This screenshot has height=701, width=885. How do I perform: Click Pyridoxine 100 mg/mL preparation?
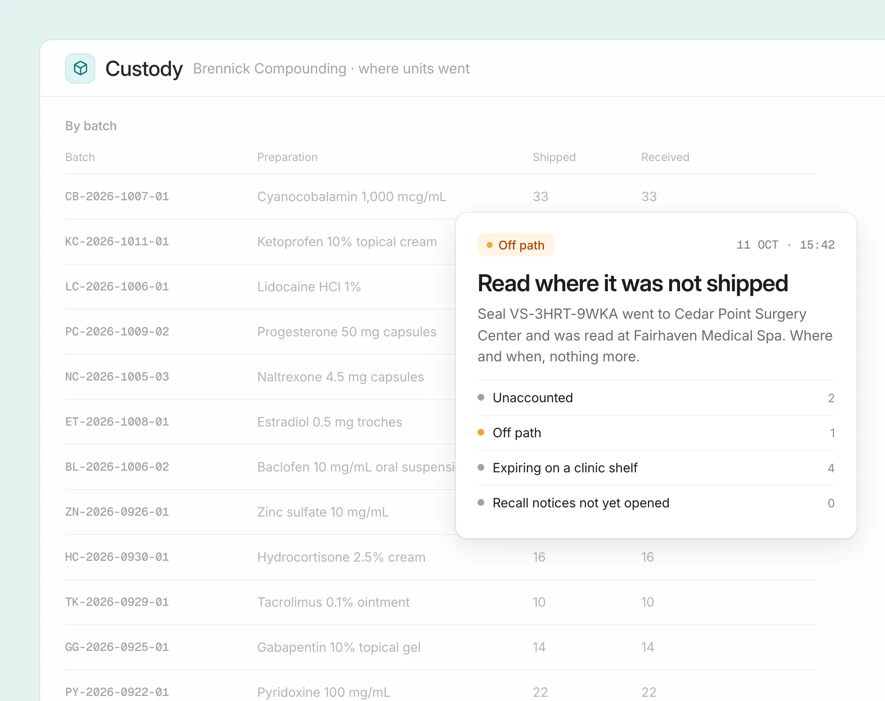(x=324, y=692)
